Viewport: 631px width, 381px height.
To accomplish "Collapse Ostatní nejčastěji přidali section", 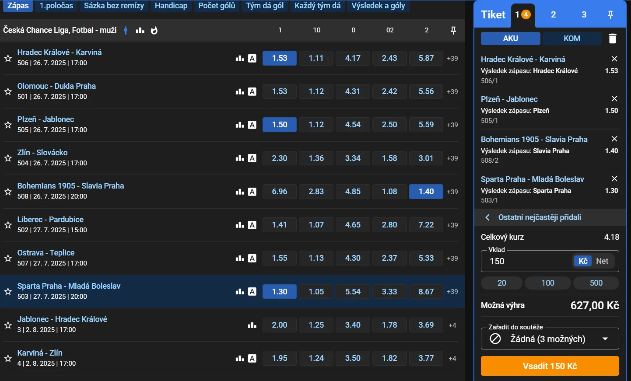I will click(487, 217).
